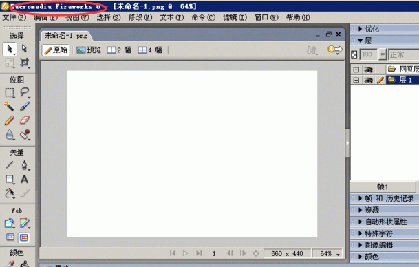
Task: Collapse the 层 1 layer minus box
Action: 356,80
